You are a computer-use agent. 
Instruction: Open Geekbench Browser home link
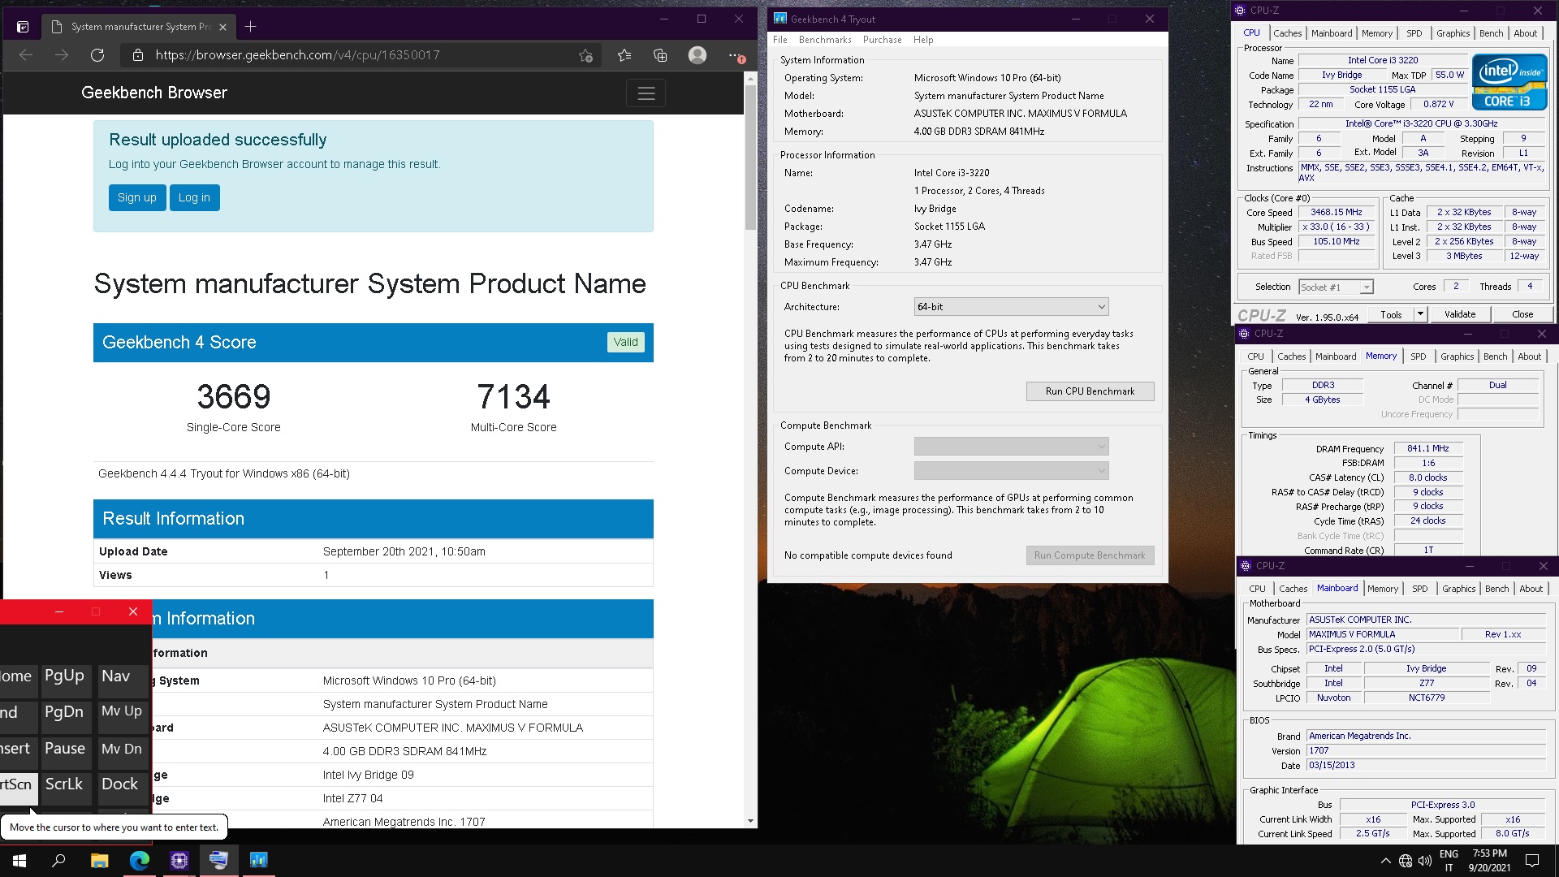pyautogui.click(x=154, y=93)
